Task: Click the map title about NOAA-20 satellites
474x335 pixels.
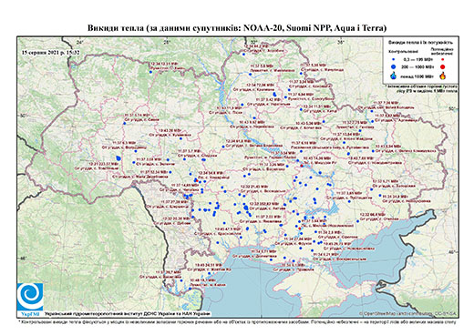Action: tap(237, 28)
